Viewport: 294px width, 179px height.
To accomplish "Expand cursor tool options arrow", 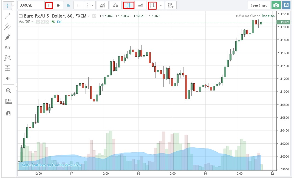I will pos(13,6).
